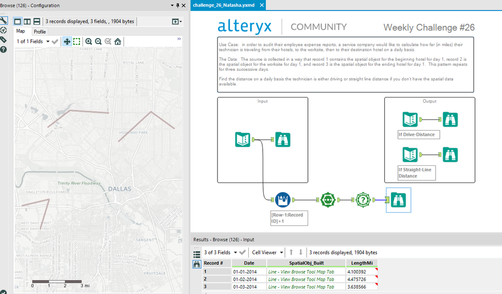Screen dimensions: 502x294
Task: Zoom in on the map
Action: click(88, 41)
